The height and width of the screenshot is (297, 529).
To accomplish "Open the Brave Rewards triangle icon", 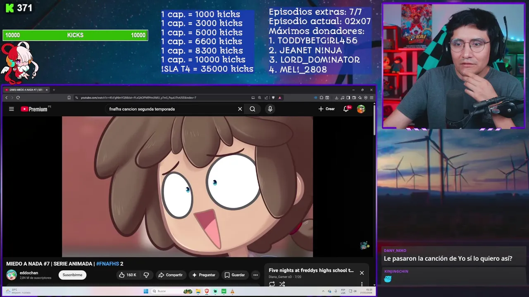I will coord(280,98).
